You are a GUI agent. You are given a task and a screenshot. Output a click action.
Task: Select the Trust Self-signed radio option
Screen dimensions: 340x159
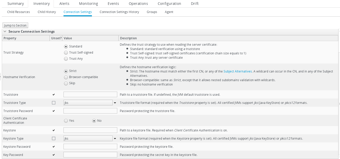(66, 53)
